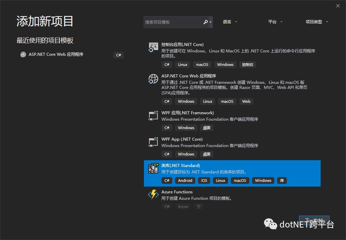Click the ASP.NET Core Web app globe icon in template list
The height and width of the screenshot is (240, 346).
153,79
